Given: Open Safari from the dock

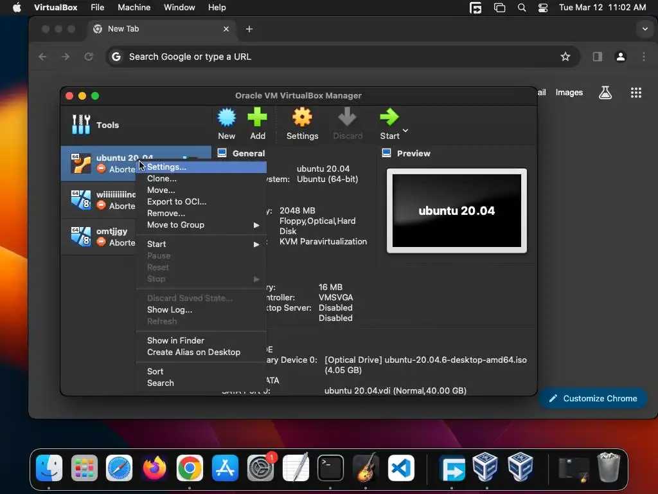Looking at the screenshot, I should [119, 468].
